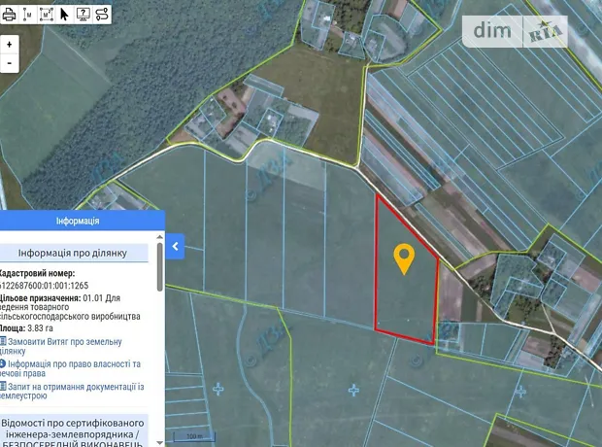Zoom in with the plus button
This screenshot has width=602, height=447.
pyautogui.click(x=10, y=45)
